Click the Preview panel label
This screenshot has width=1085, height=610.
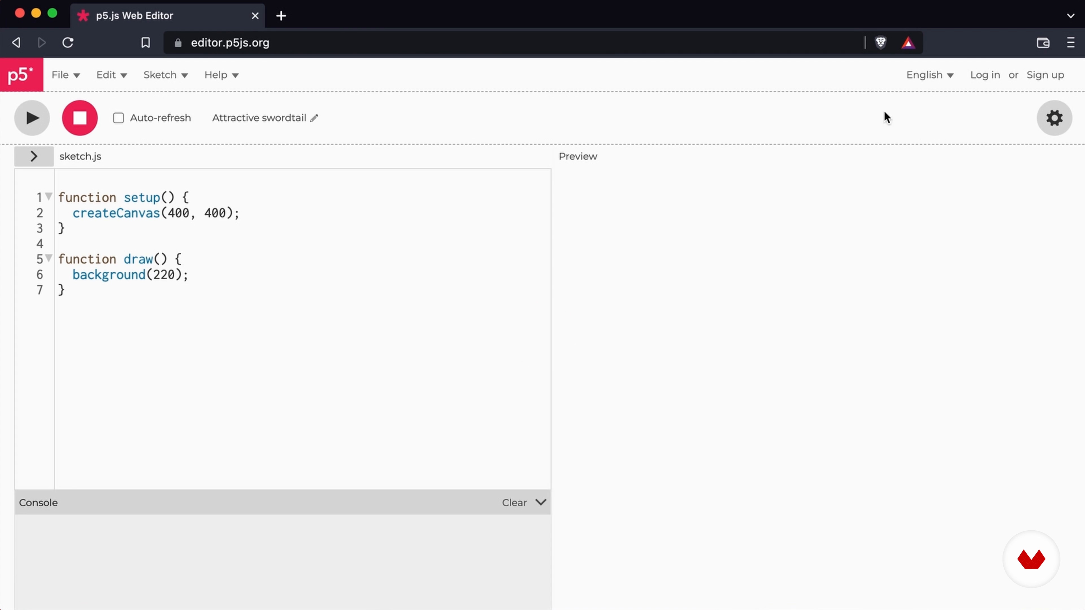(578, 156)
